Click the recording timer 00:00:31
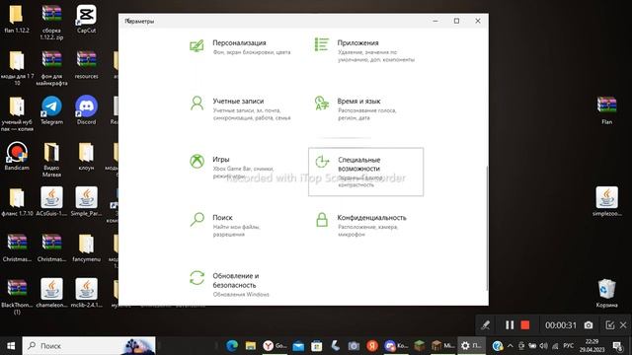Image resolution: width=632 pixels, height=355 pixels. point(561,325)
